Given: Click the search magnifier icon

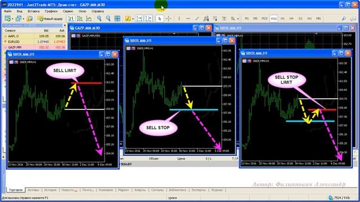Looking at the screenshot, I should (x=344, y=19).
